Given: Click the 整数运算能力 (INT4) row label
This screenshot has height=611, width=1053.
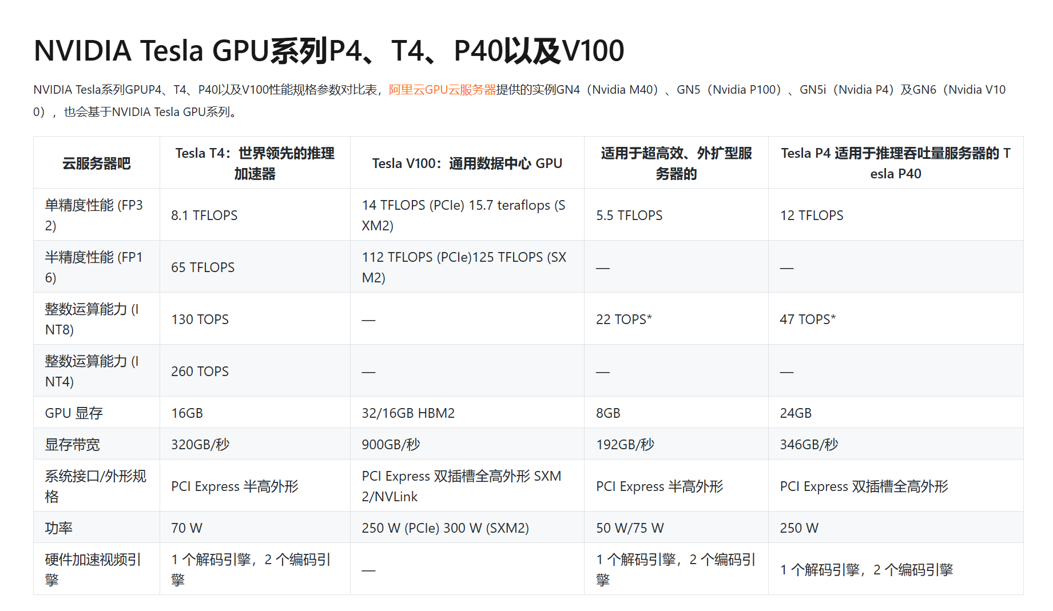Looking at the screenshot, I should click(x=97, y=372).
